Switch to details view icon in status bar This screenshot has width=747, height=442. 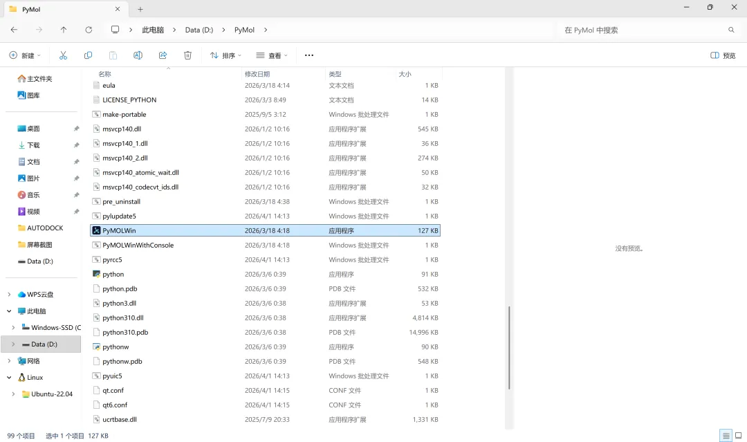click(x=726, y=435)
